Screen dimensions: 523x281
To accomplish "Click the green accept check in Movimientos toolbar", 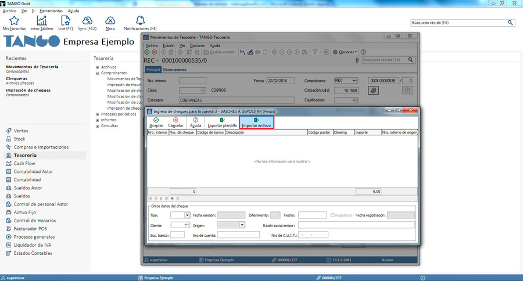I will [x=147, y=52].
